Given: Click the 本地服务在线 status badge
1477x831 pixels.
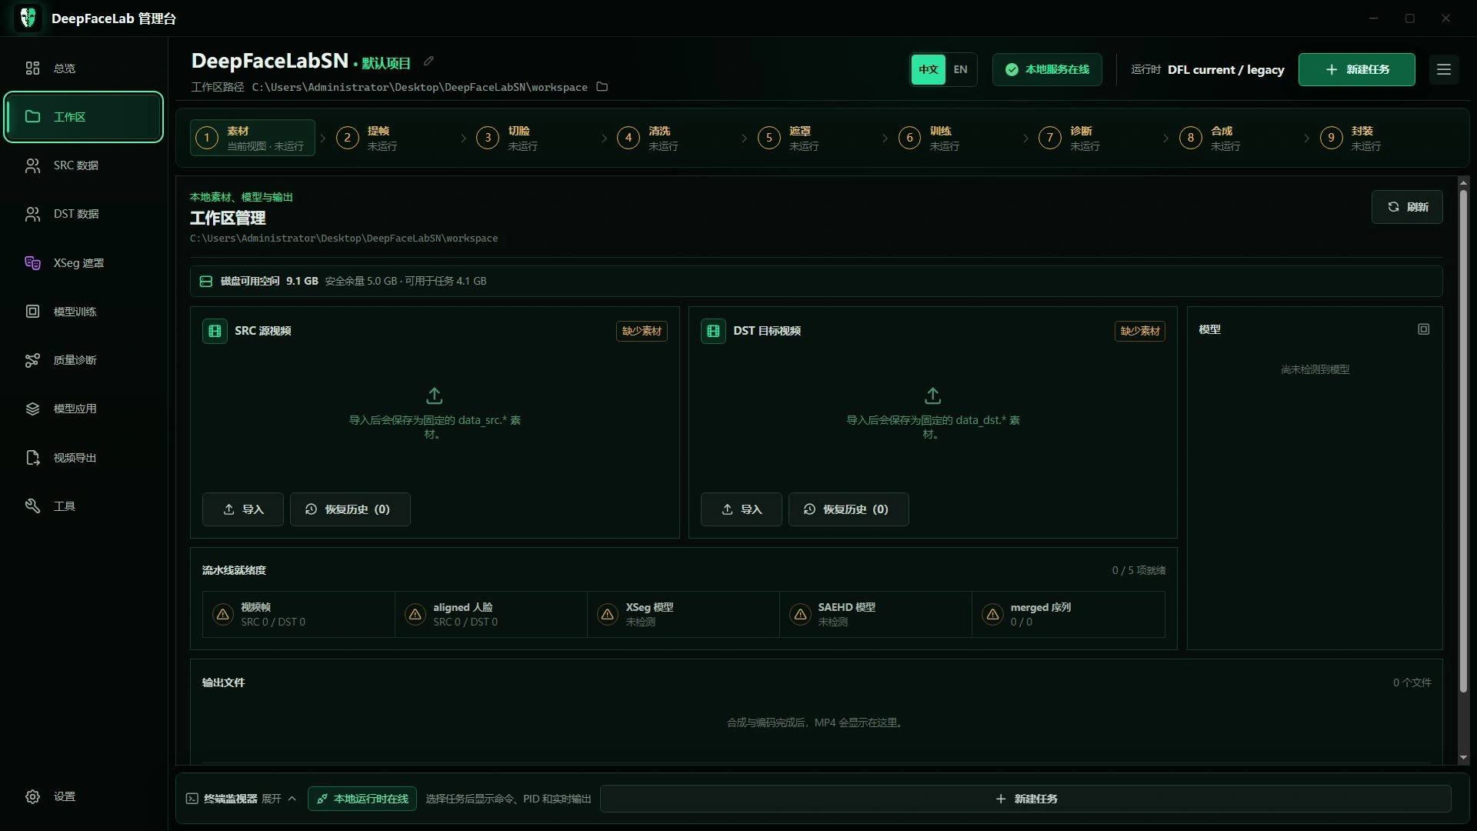Looking at the screenshot, I should [x=1047, y=69].
